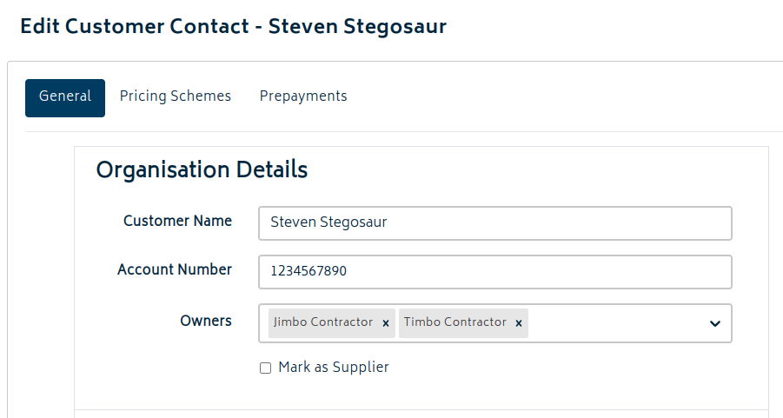Click the Customer Name field label
This screenshot has width=783, height=418.
click(177, 221)
